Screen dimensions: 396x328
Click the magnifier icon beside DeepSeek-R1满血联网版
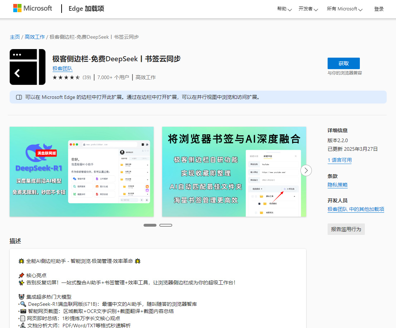[x=23, y=304]
